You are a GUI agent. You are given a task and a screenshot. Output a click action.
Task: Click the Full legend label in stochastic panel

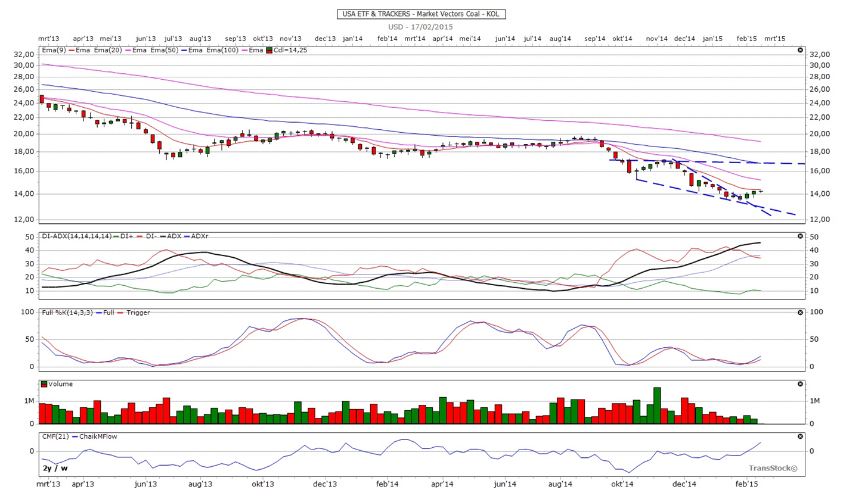click(x=109, y=313)
